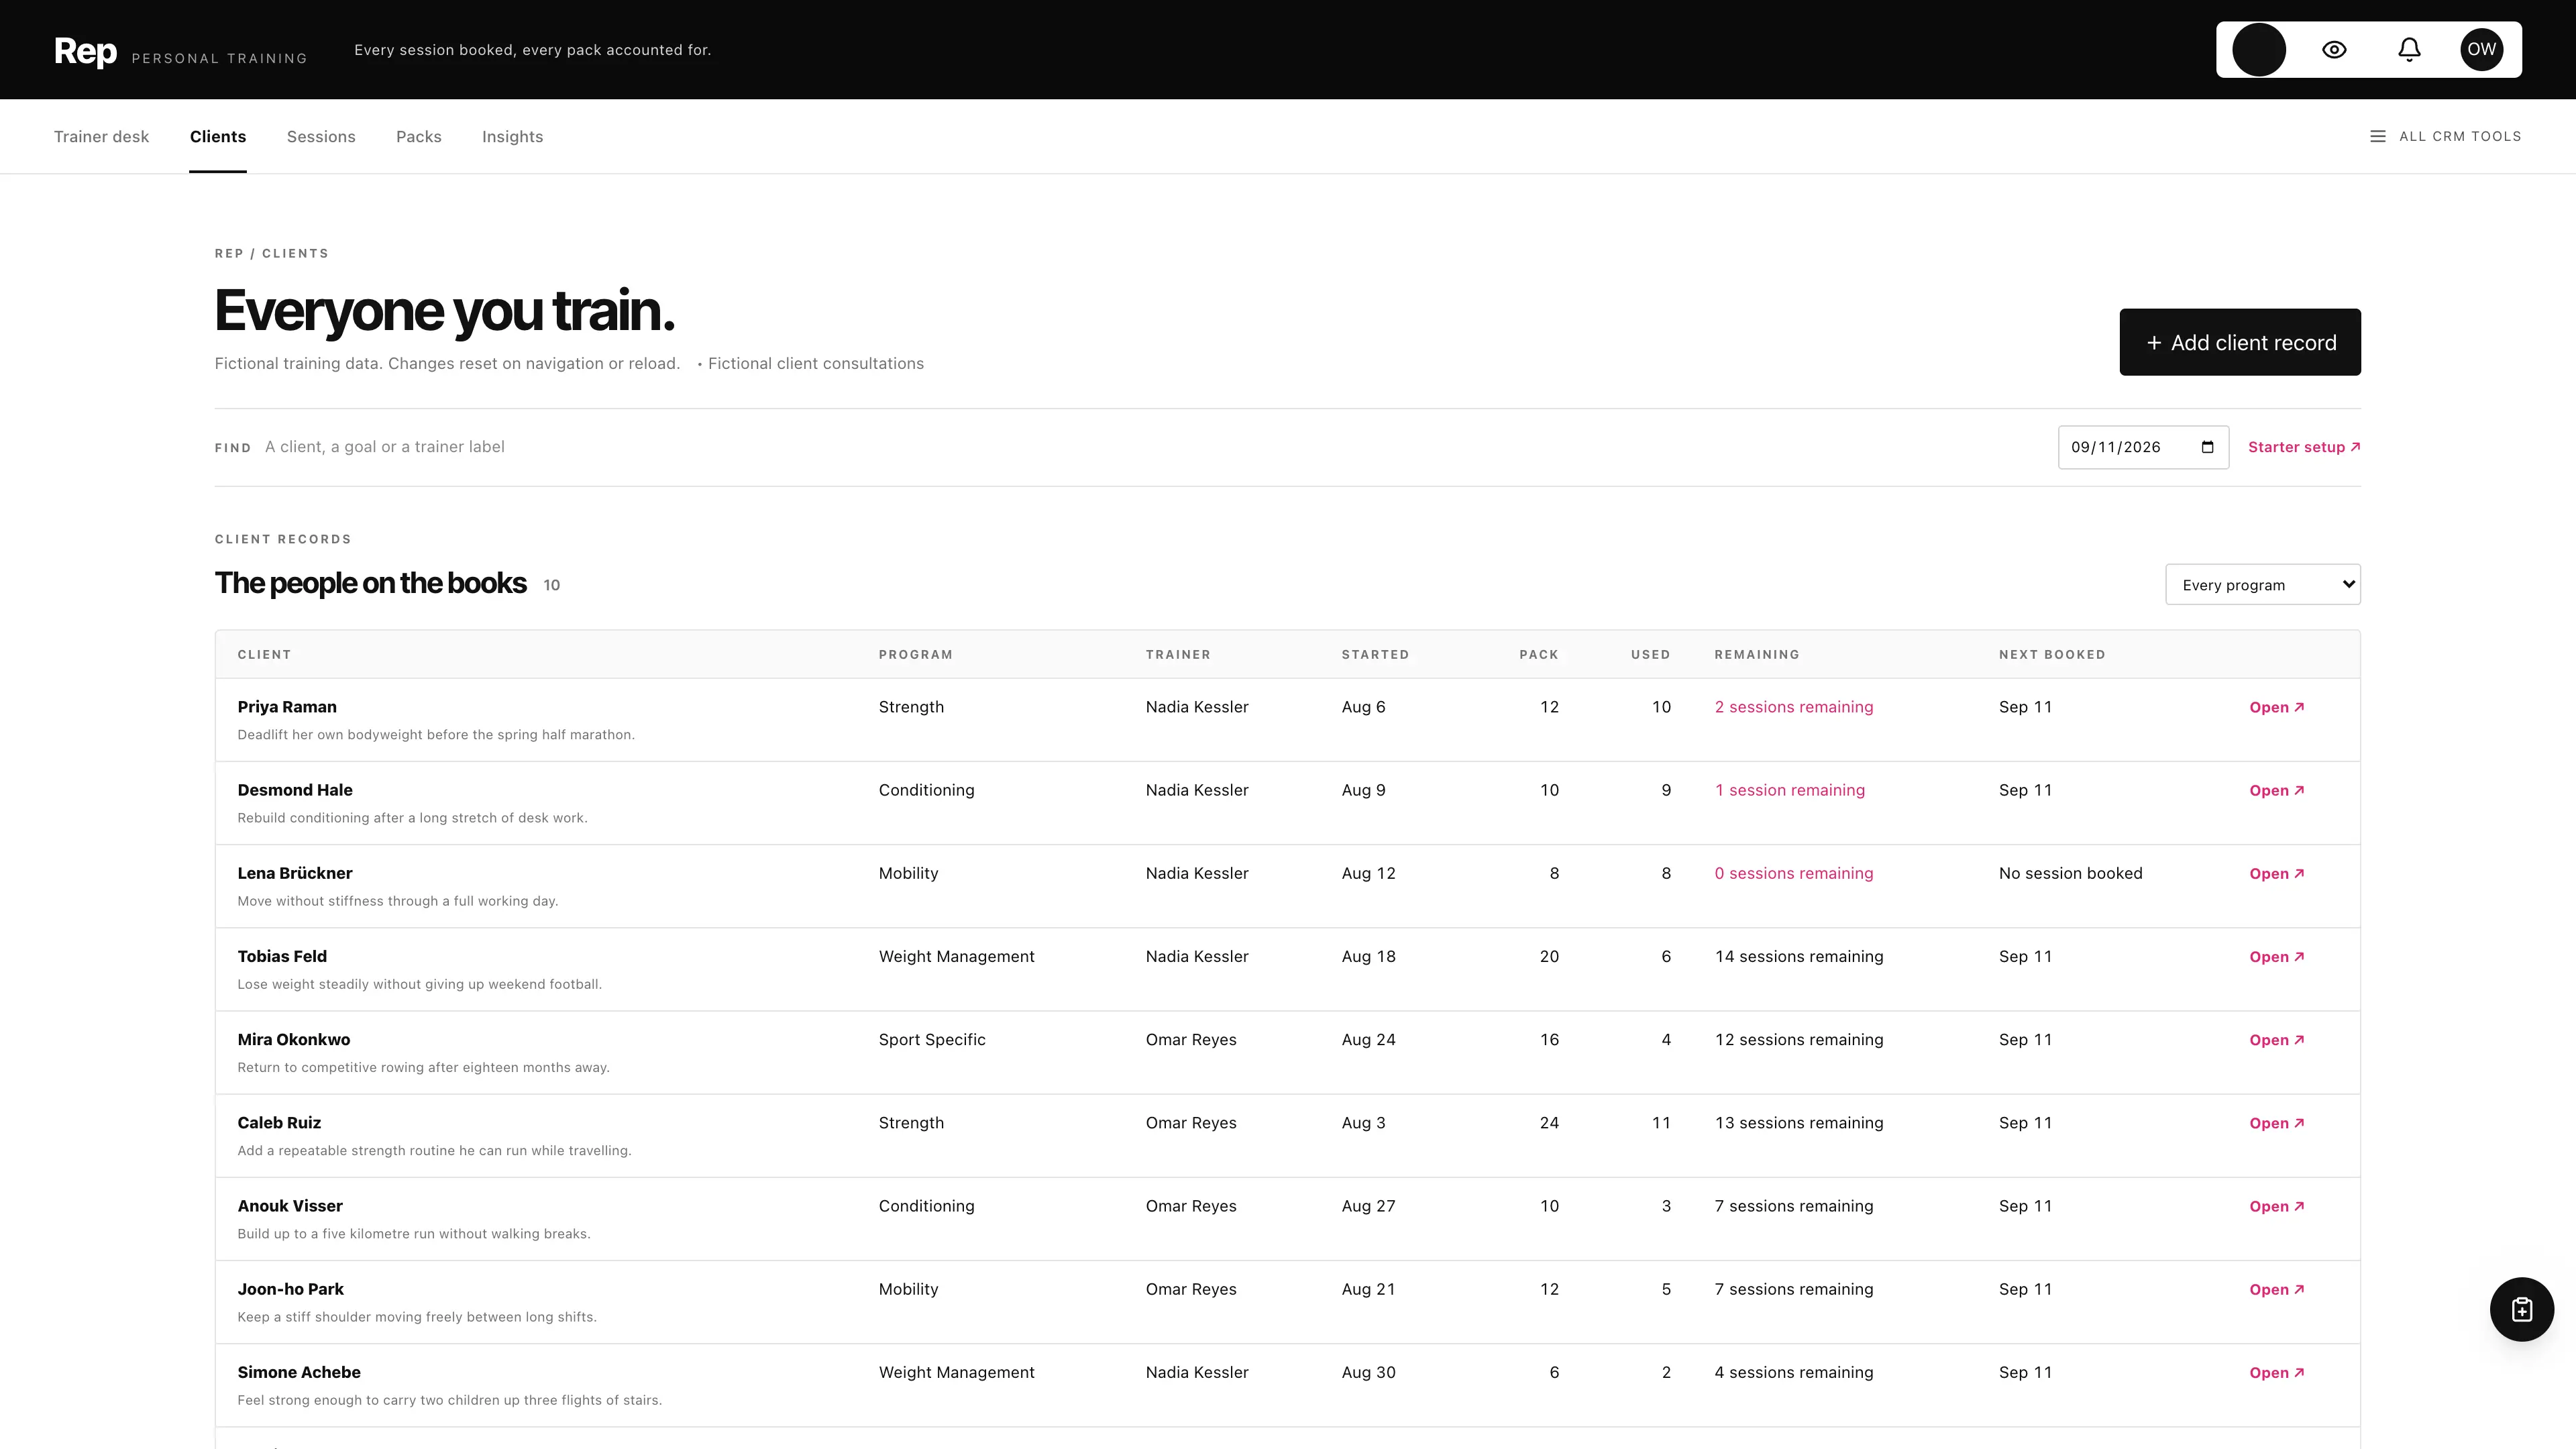Click the floating clipboard button
Viewport: 2576px width, 1449px height.
2522,1309
